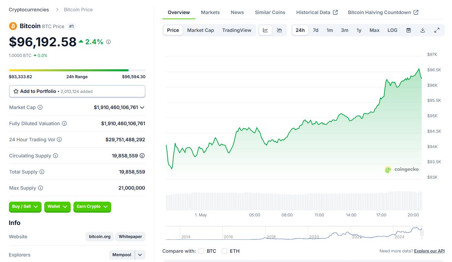Switch to the Markets tab

tap(210, 12)
